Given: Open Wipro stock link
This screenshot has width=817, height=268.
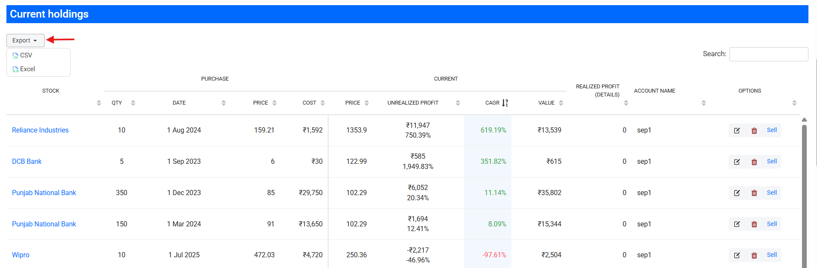Looking at the screenshot, I should click(x=21, y=255).
